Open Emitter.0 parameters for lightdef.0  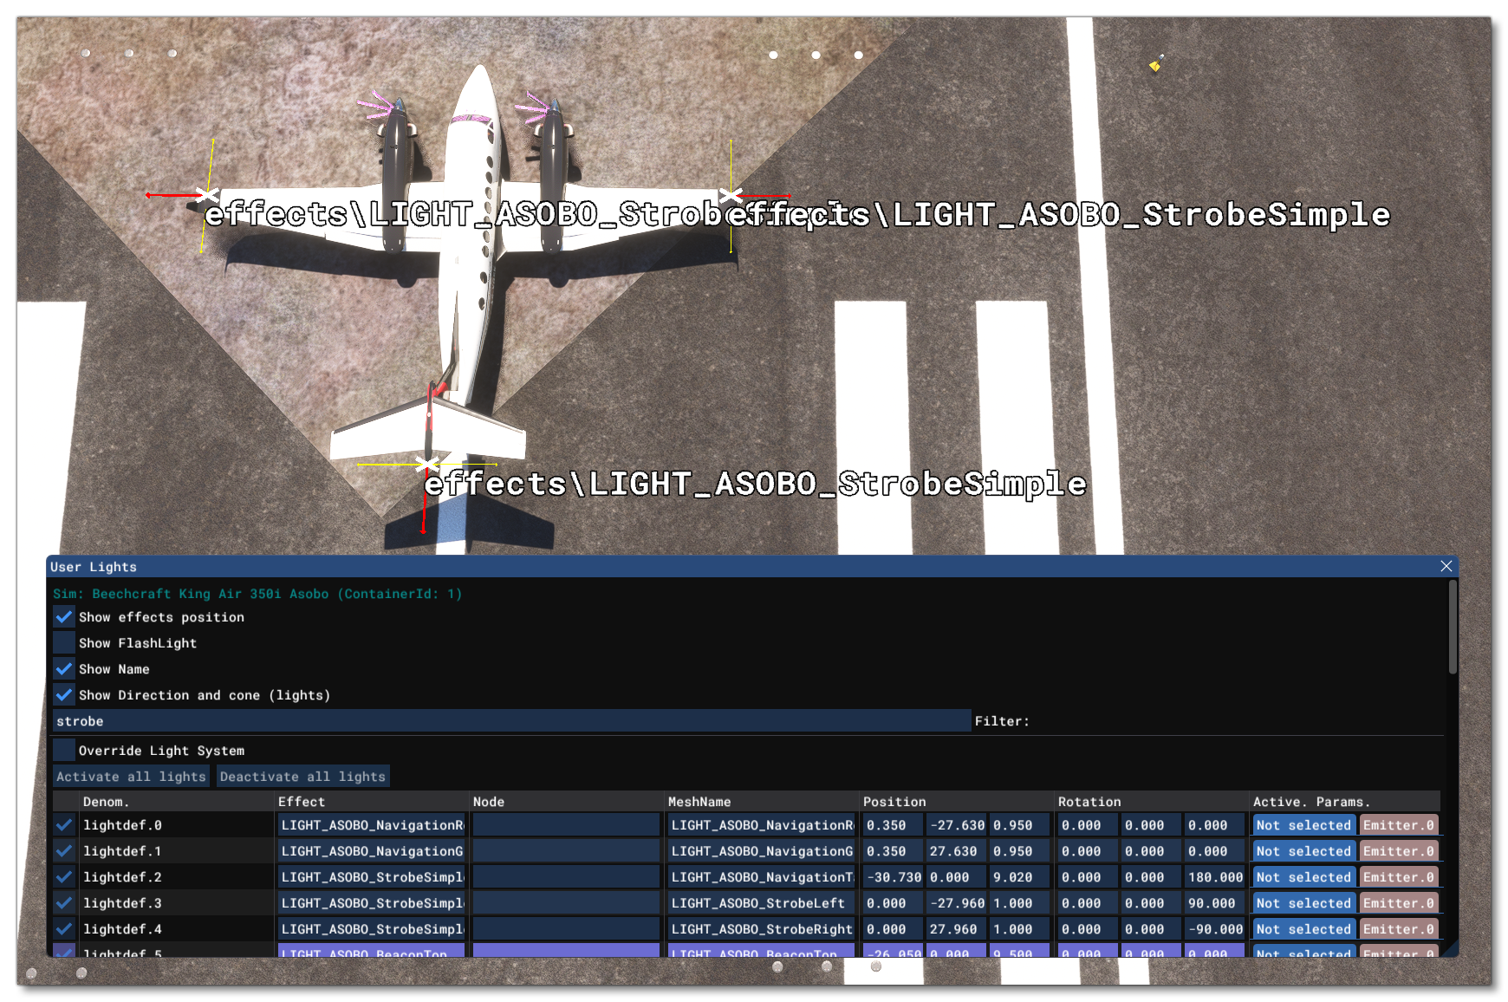(x=1399, y=825)
